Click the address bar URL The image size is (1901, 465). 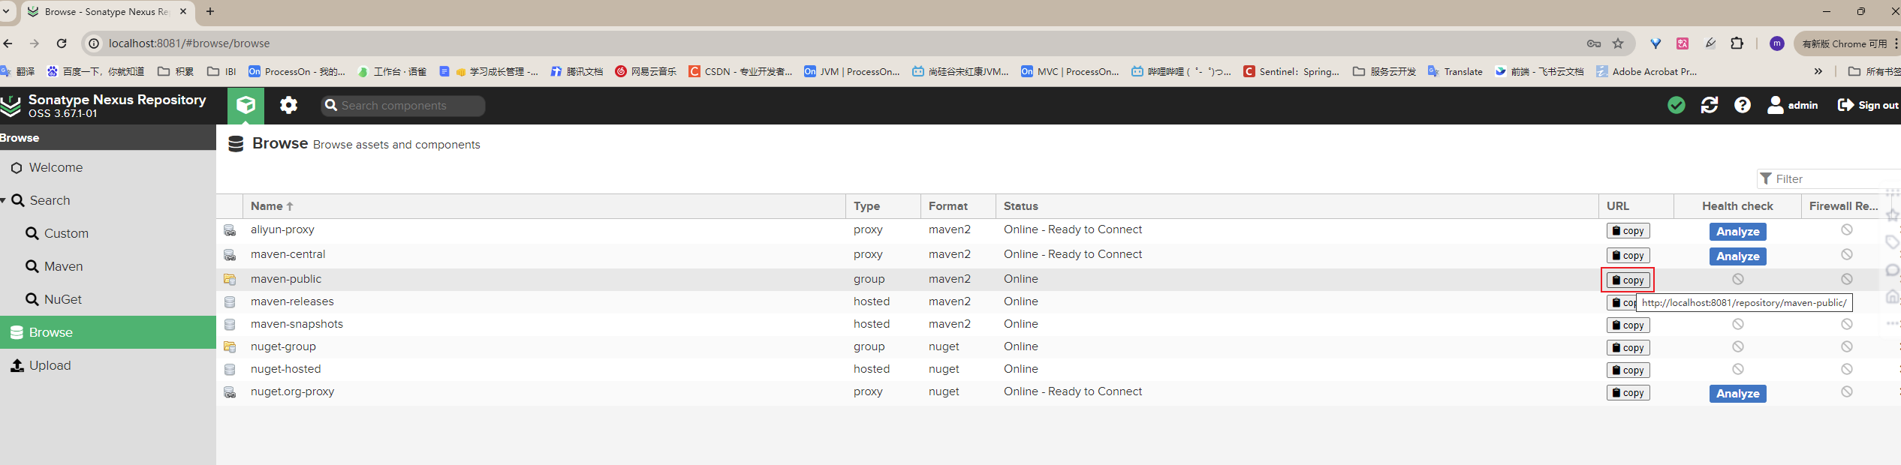(x=189, y=43)
